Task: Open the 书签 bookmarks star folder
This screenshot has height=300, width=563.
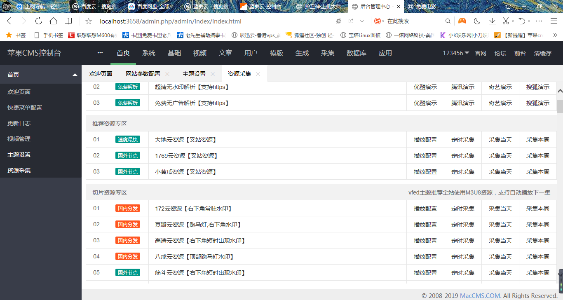Action: (x=16, y=35)
